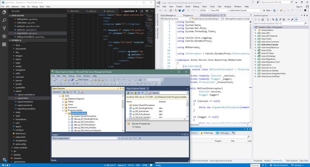Click CRLF line ending in VS Code status bar
Viewport: 310px width, 167px height.
pyautogui.click(x=138, y=165)
